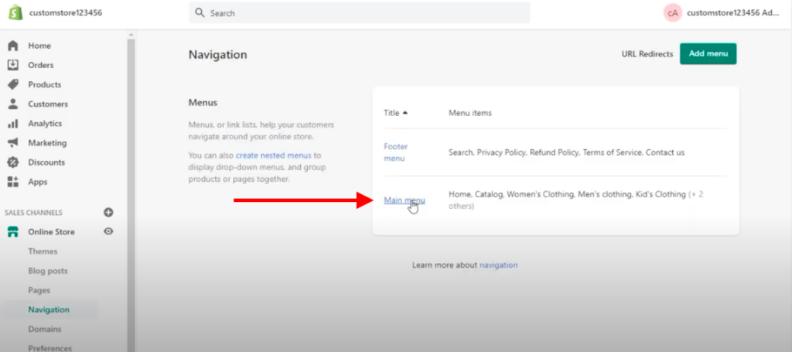792x352 pixels.
Task: Click the Add menu button
Action: click(x=708, y=53)
